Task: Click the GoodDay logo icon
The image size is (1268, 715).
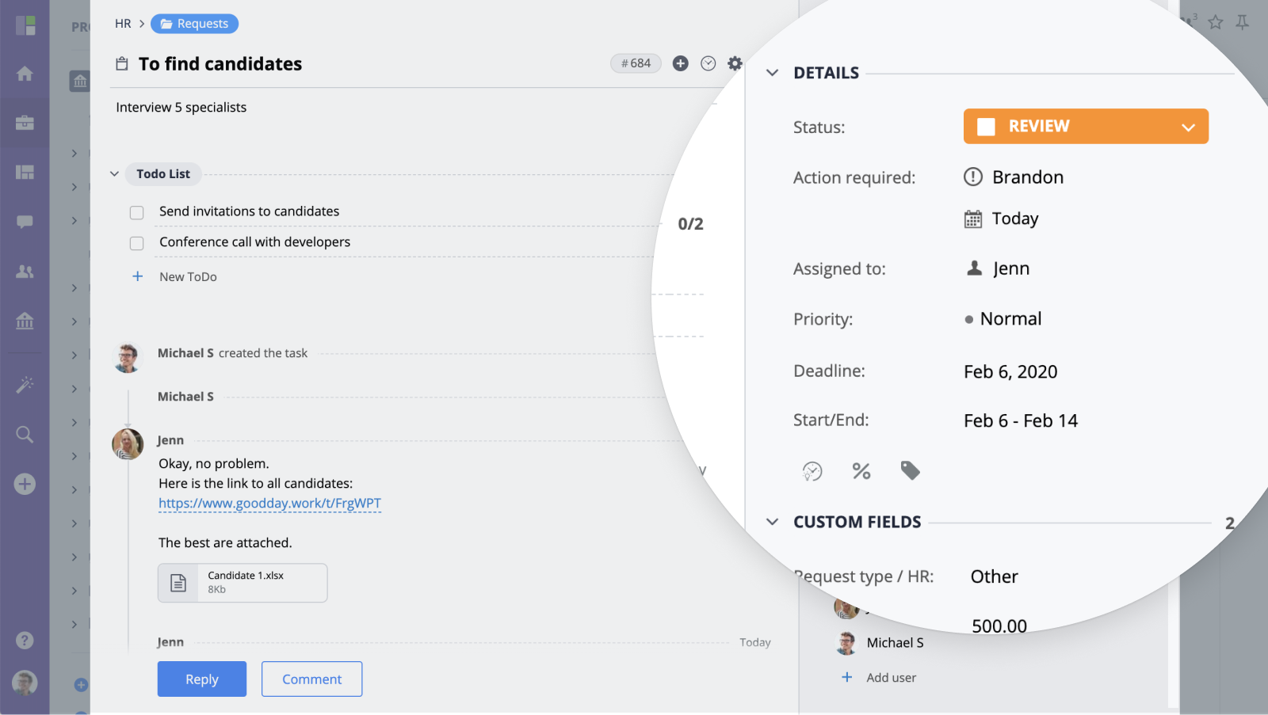Action: click(x=25, y=25)
